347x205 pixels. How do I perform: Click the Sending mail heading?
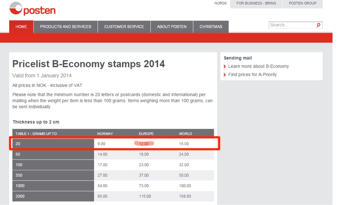(x=238, y=58)
